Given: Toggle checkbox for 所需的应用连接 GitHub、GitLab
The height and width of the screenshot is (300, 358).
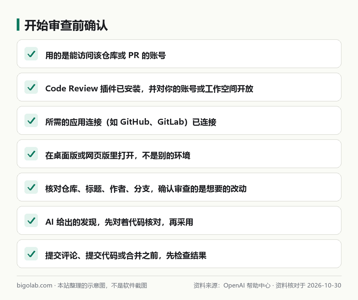Looking at the screenshot, I should pos(31,121).
